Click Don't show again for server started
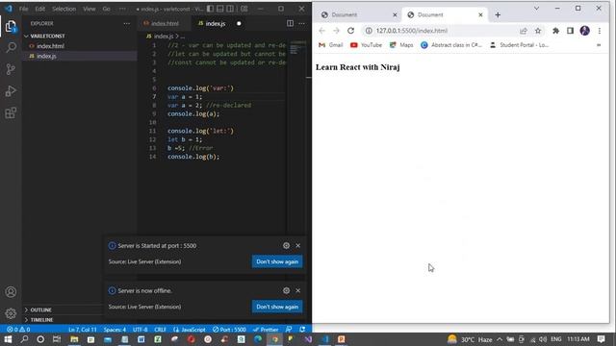 277,261
